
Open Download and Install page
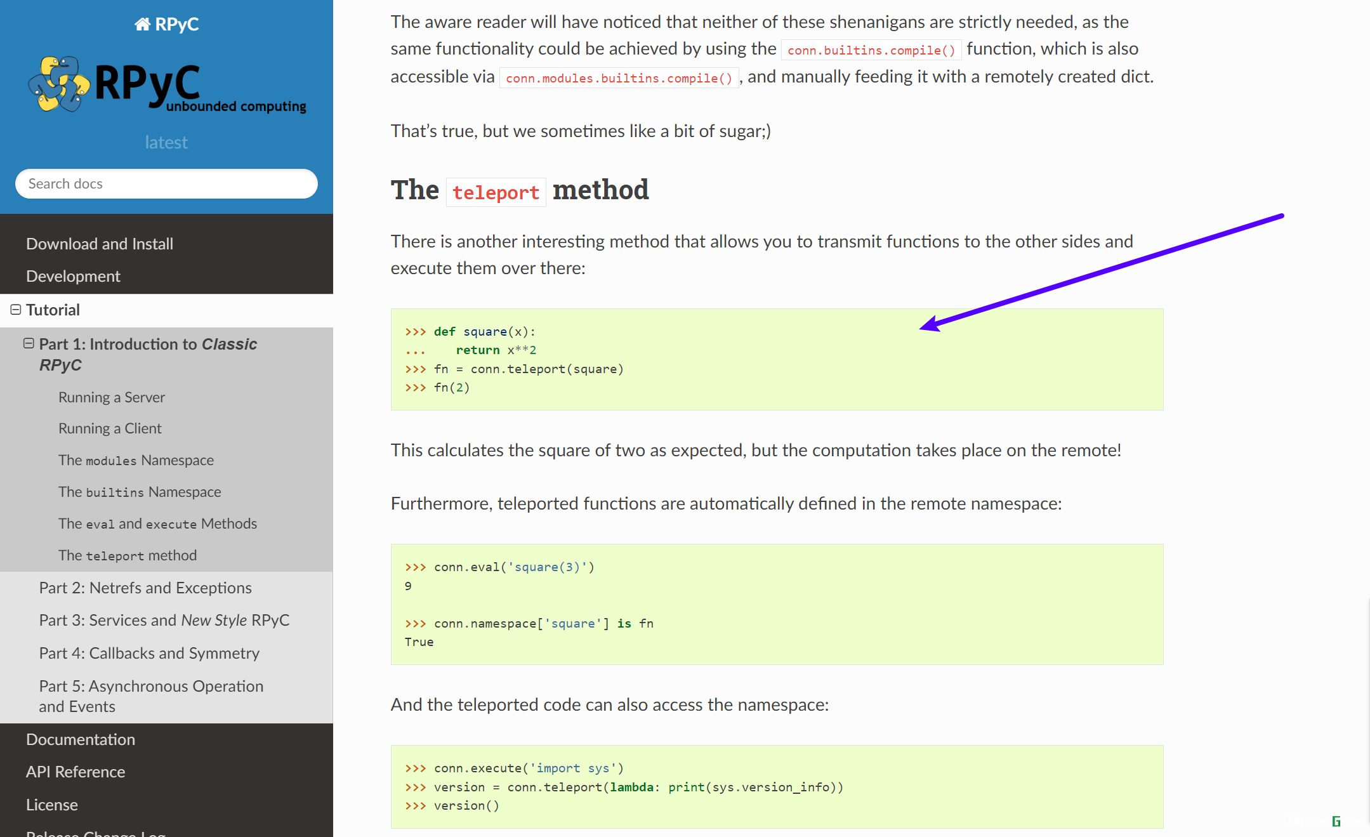point(100,244)
